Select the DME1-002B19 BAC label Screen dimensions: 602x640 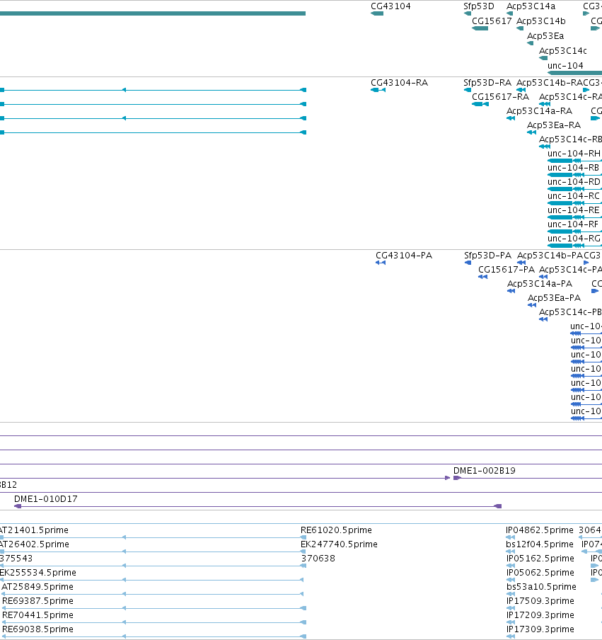tap(484, 471)
